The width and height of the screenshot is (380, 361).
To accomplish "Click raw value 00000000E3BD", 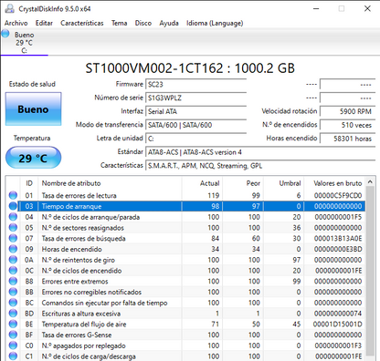I will (338, 249).
